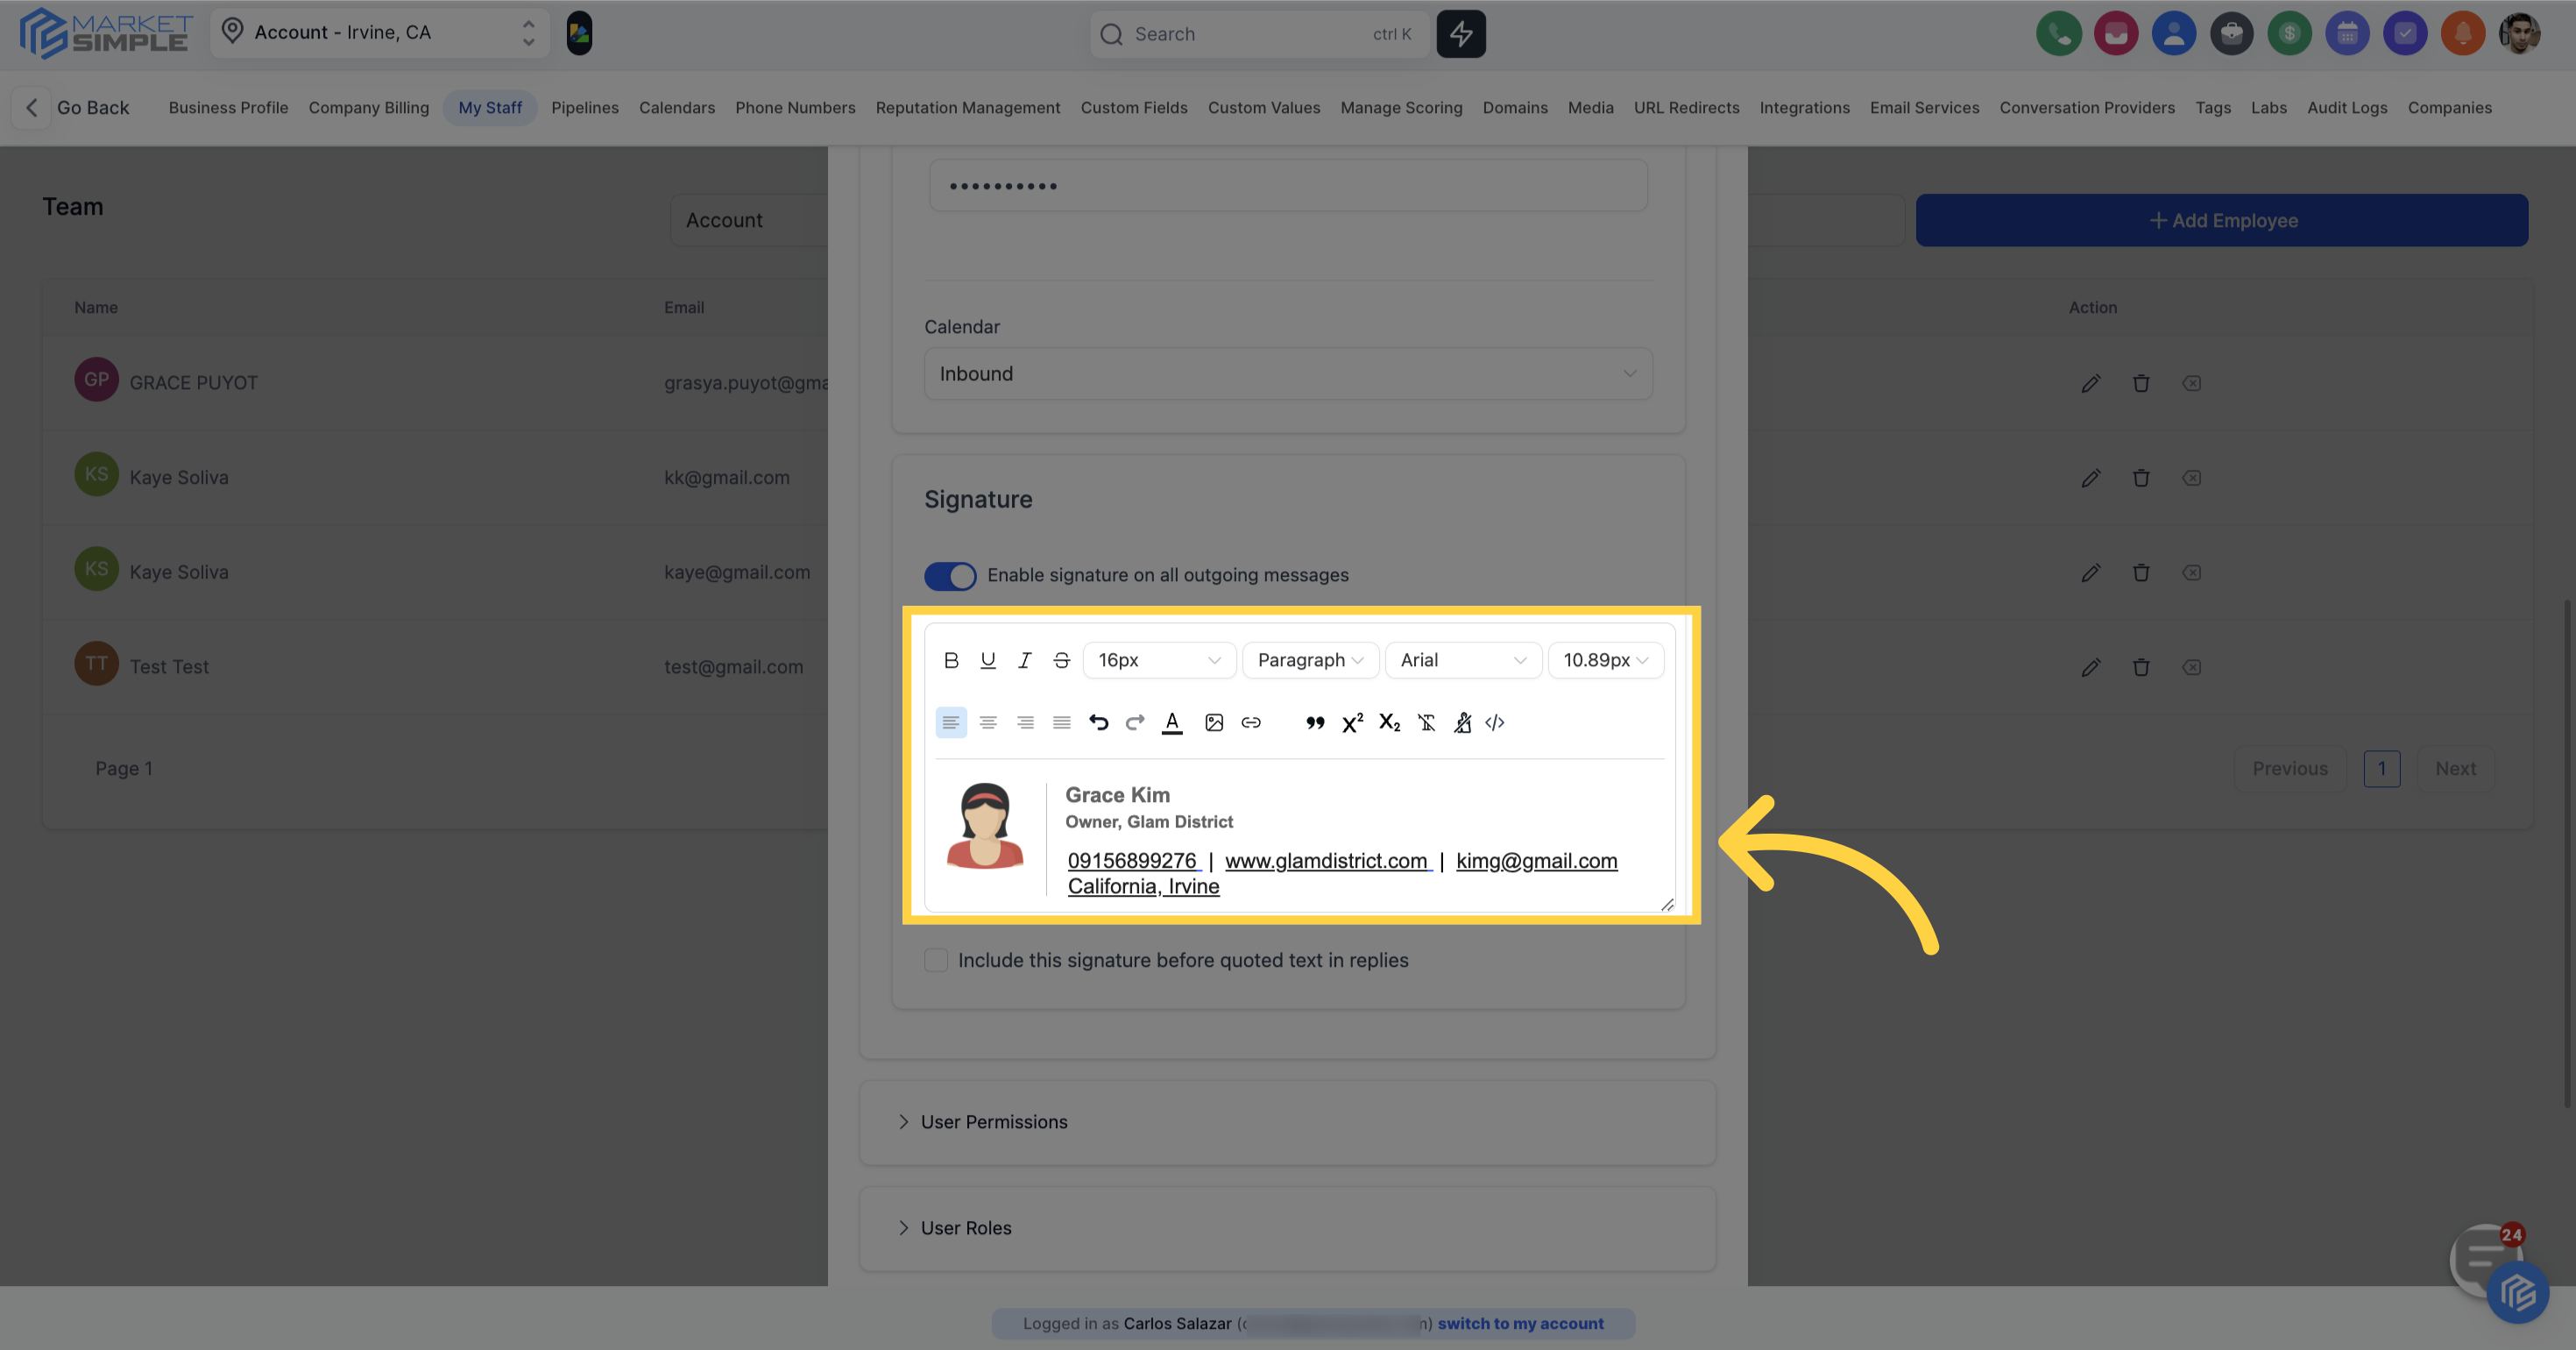Viewport: 2576px width, 1350px height.
Task: Insert image into signature
Action: [1214, 722]
